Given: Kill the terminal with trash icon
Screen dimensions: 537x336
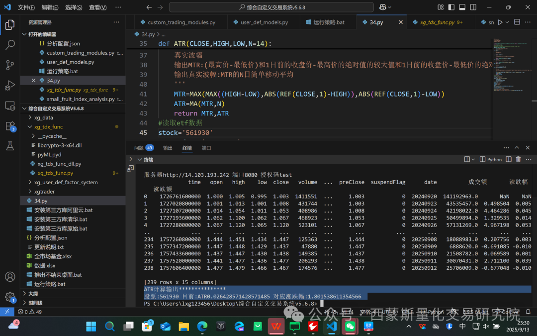Looking at the screenshot, I should 518,159.
